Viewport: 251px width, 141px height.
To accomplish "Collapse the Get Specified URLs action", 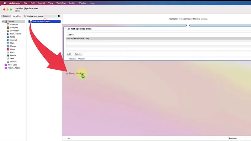I will tap(66, 29).
